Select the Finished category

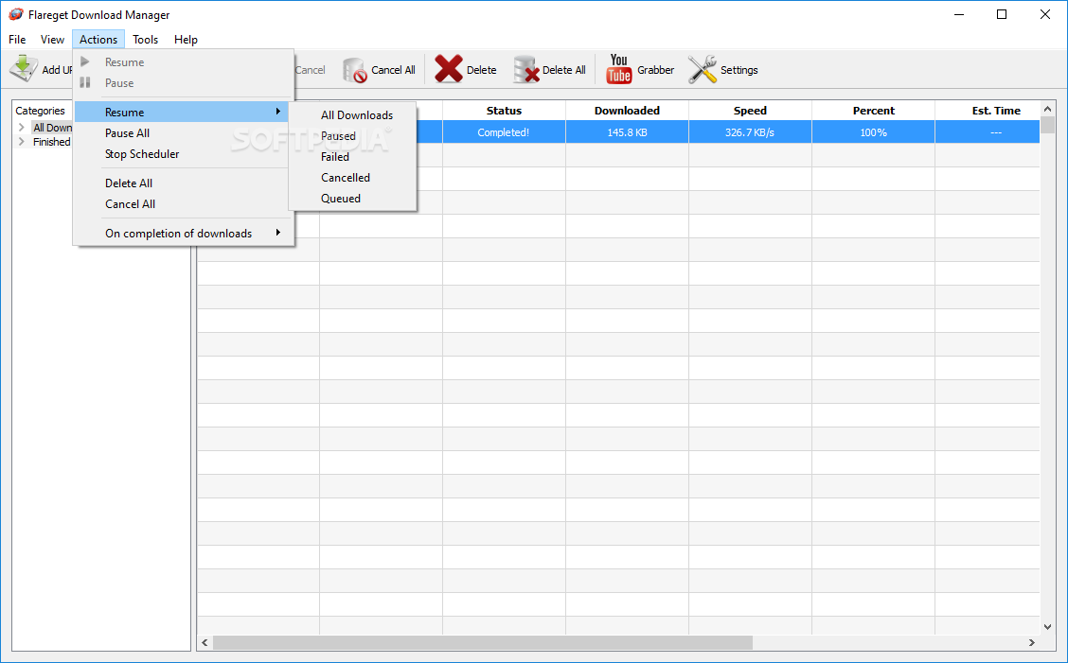pos(52,142)
